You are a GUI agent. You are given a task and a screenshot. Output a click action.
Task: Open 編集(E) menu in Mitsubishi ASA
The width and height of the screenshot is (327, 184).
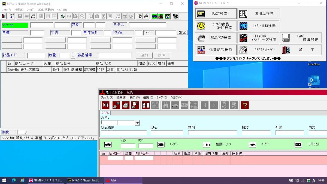coord(122,97)
